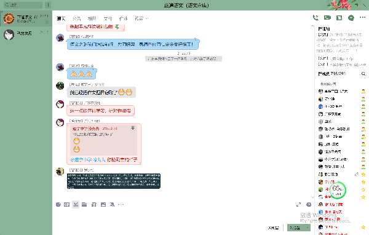This screenshot has height=235, width=369.
Task: Send the message with the green send button
Action: coord(296,228)
